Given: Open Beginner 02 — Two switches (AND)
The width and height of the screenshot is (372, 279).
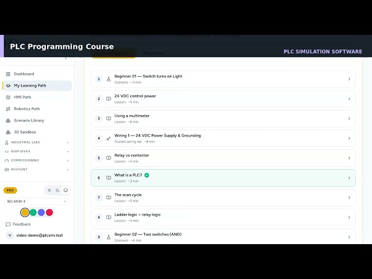Looking at the screenshot, I should tap(223, 237).
